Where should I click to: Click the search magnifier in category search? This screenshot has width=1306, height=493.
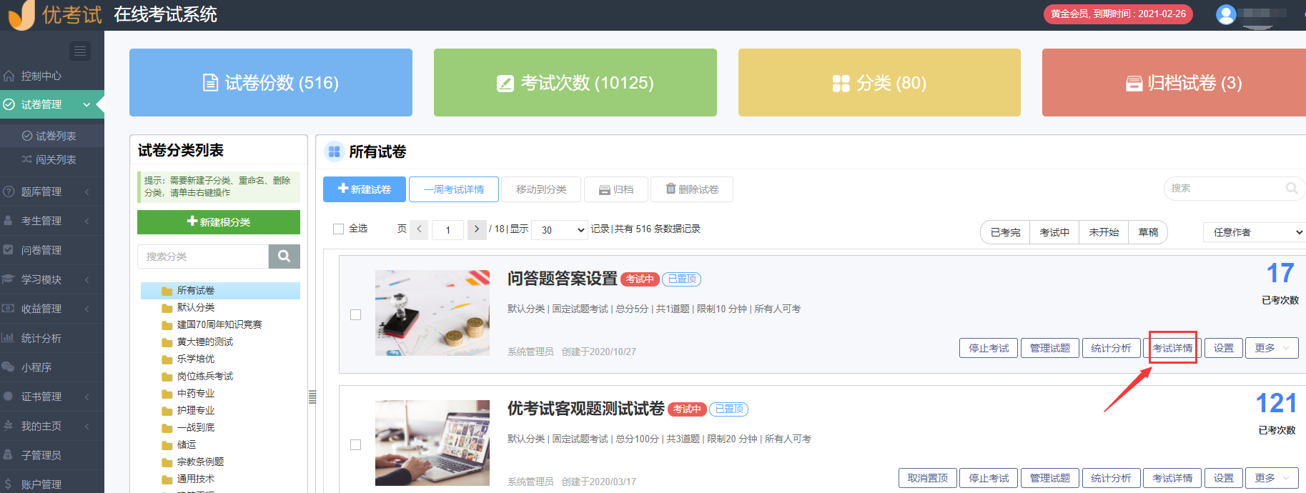(284, 257)
